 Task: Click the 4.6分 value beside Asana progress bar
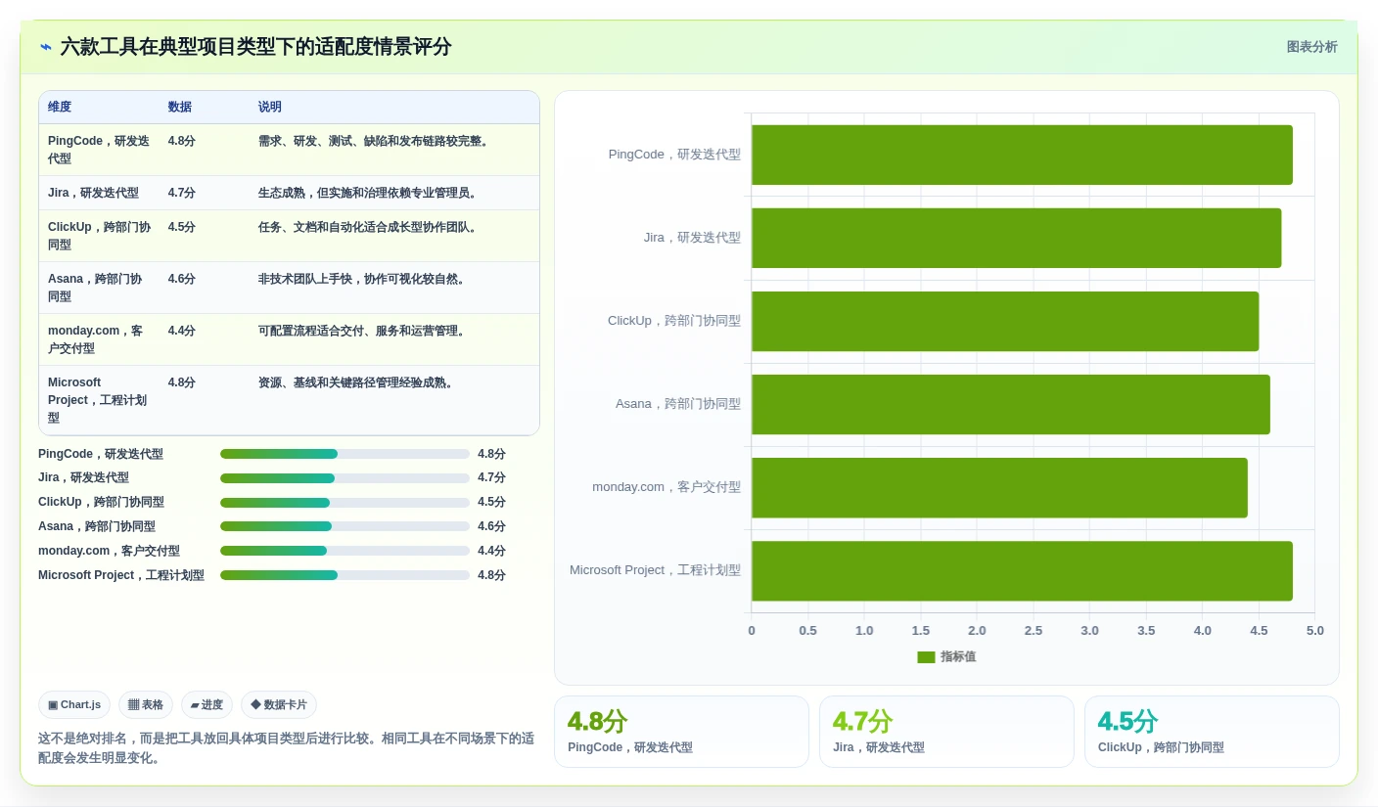[491, 526]
